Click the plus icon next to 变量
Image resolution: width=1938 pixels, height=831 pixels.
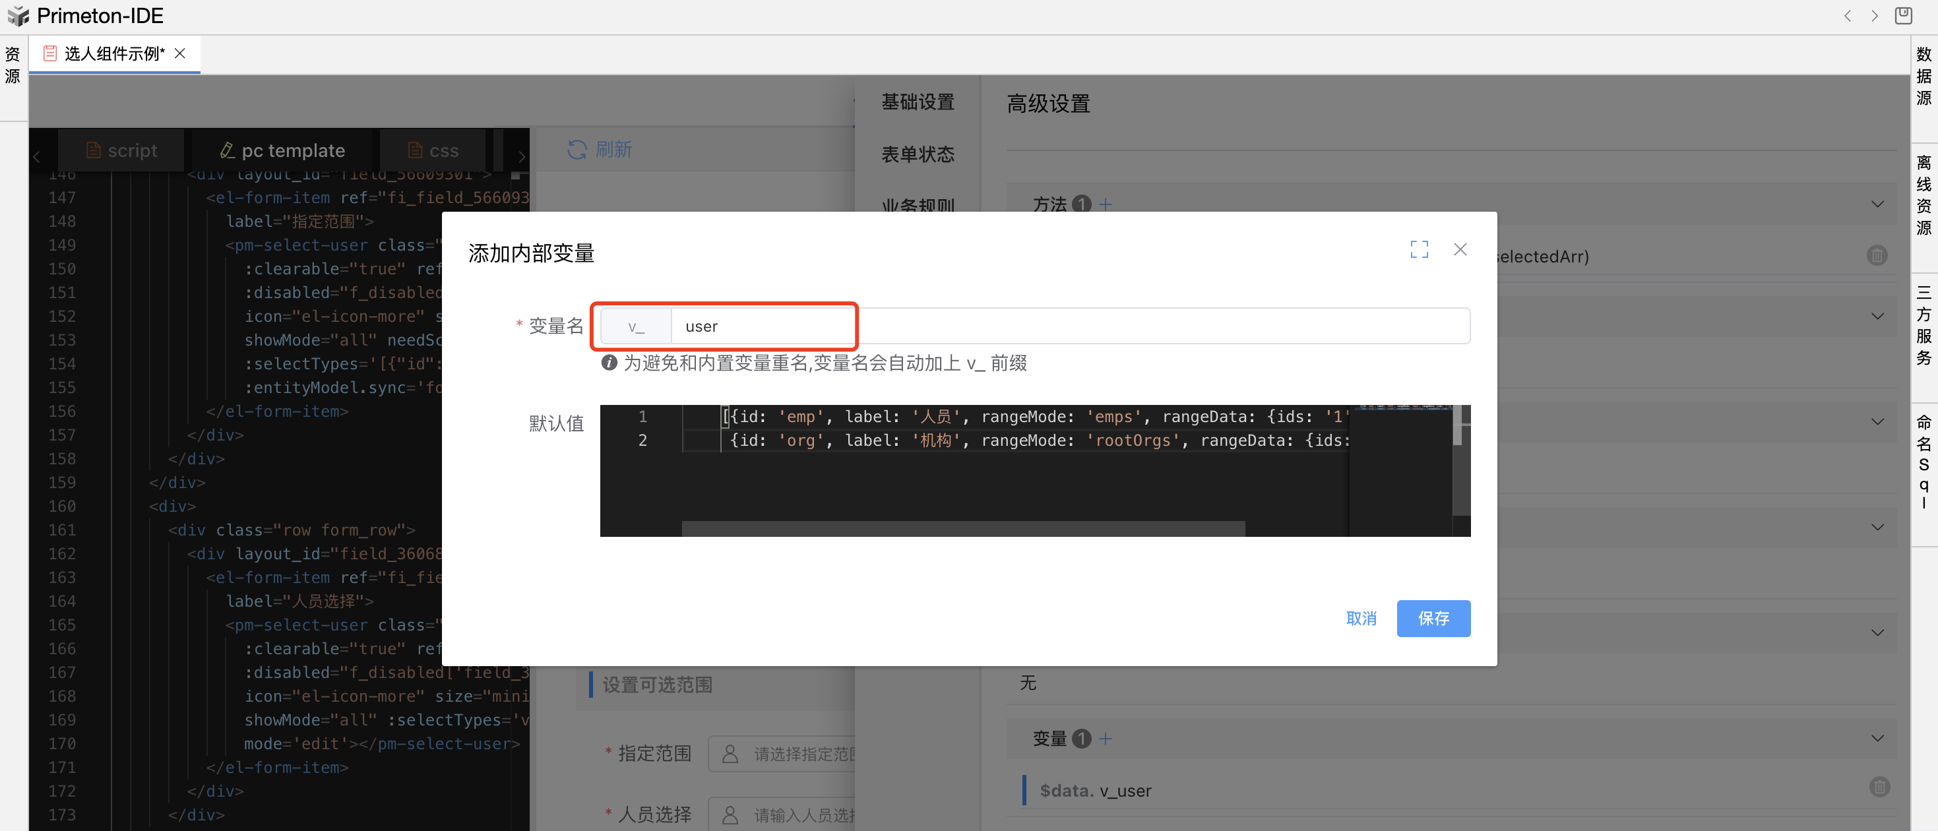click(1105, 739)
